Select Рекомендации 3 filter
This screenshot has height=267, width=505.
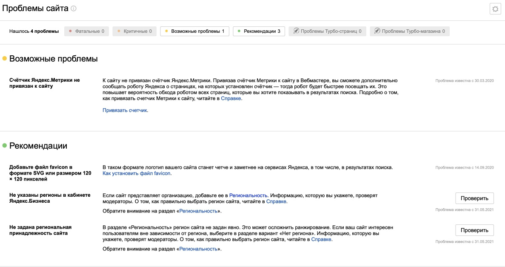click(x=259, y=31)
